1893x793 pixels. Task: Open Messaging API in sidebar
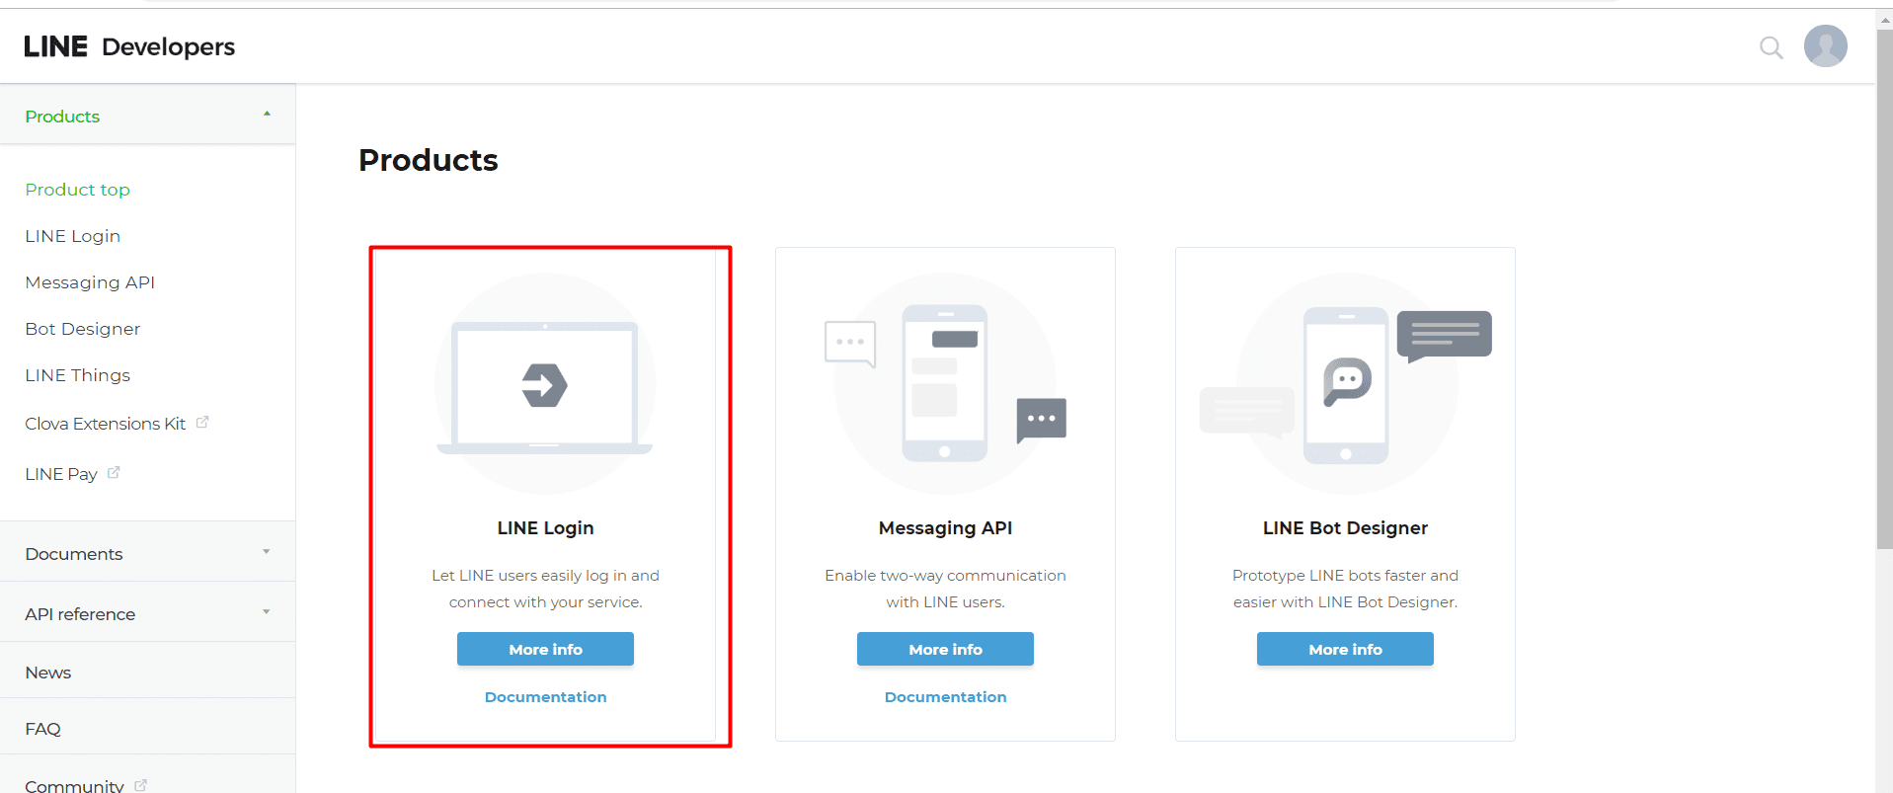90,282
